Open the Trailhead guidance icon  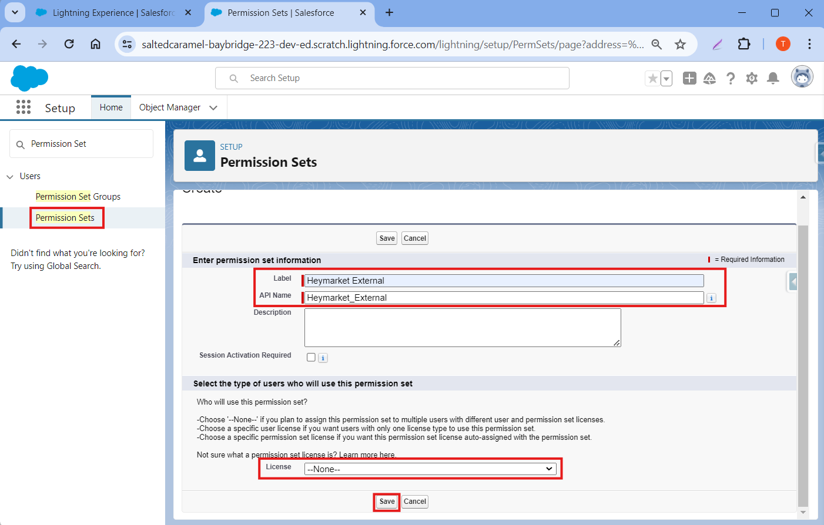click(x=710, y=78)
